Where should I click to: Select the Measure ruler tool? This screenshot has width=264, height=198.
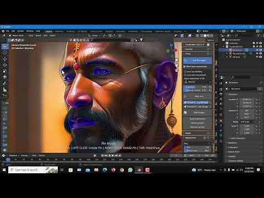point(5,90)
